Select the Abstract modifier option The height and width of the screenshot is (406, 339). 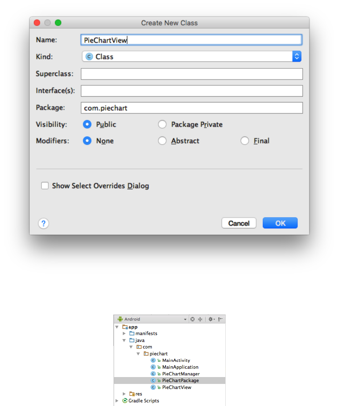pos(162,141)
